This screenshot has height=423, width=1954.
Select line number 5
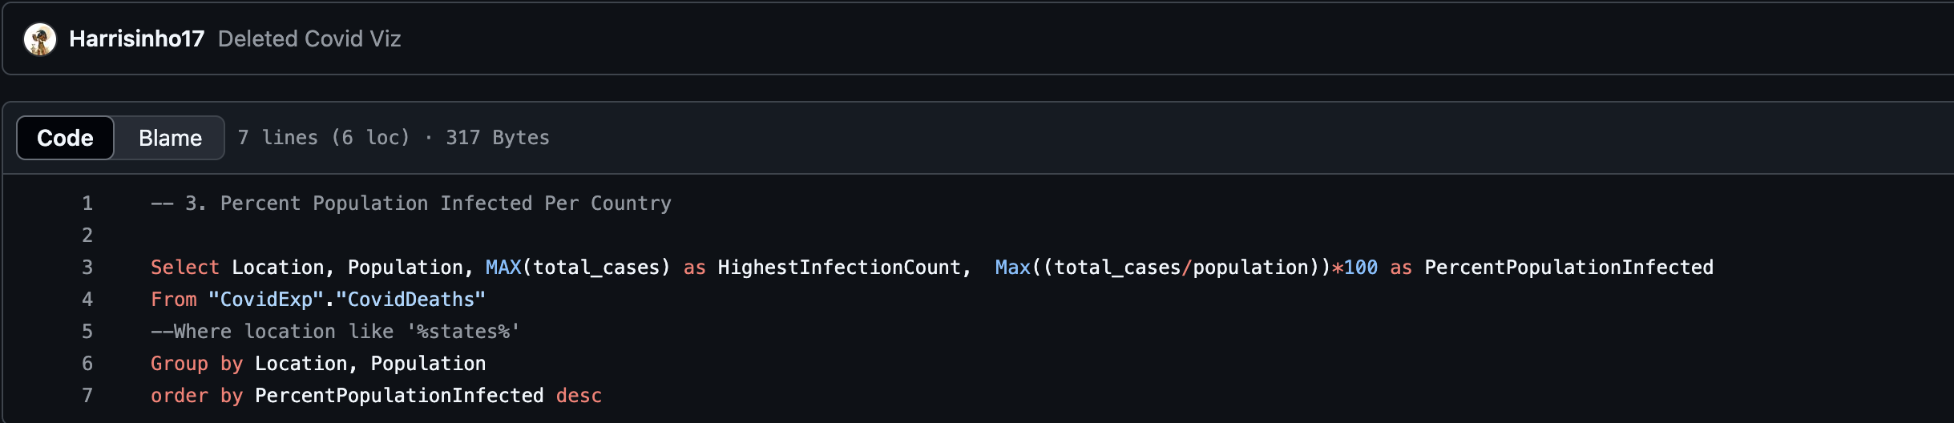[x=87, y=332]
